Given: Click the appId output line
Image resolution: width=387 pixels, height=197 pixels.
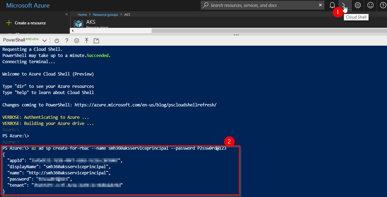Looking at the screenshot, I should click(65, 161).
